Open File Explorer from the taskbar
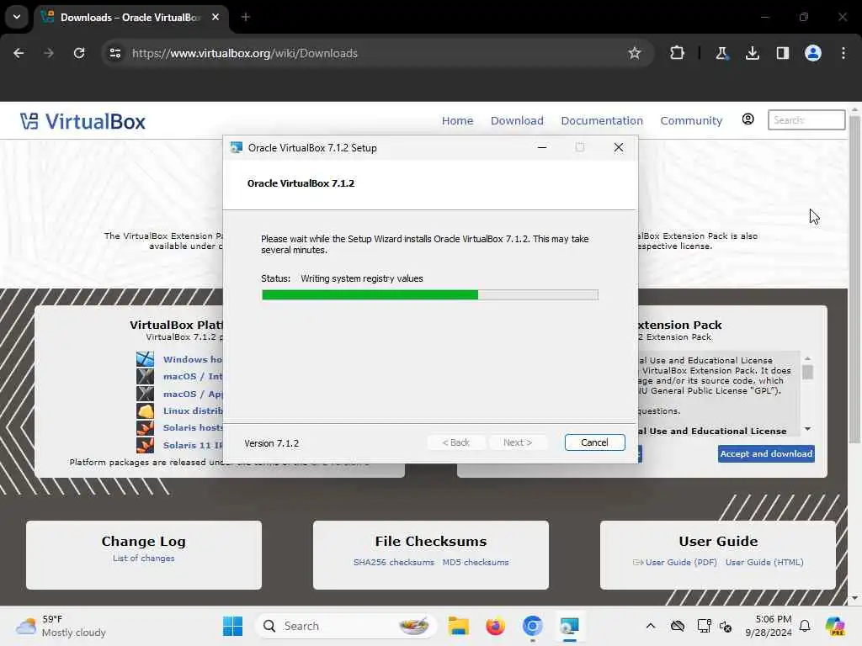862x646 pixels. tap(459, 626)
